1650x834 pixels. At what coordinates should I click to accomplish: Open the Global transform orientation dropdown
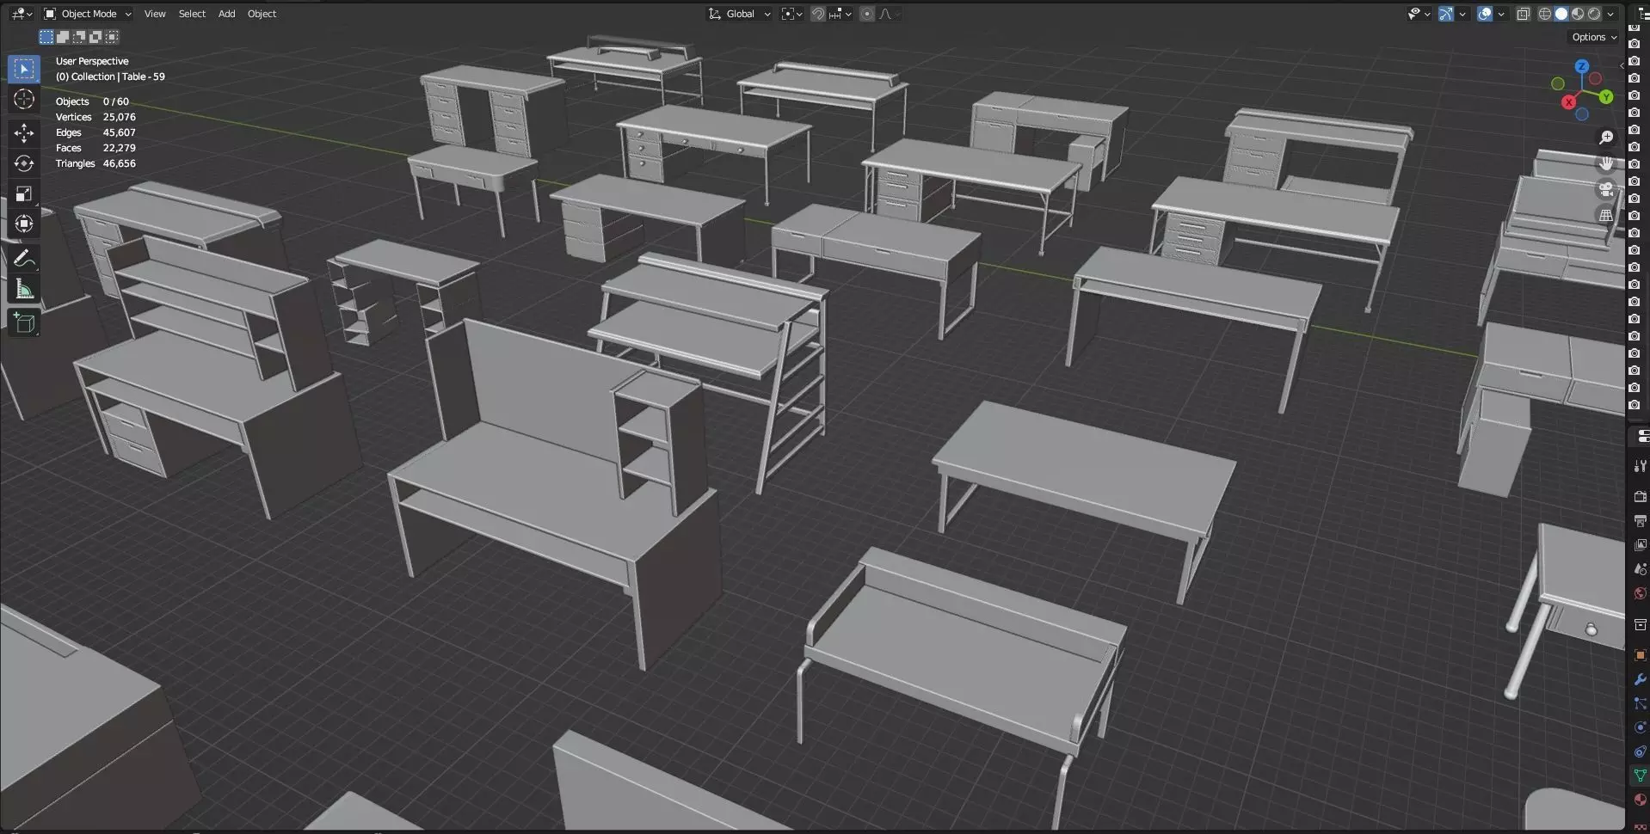pos(739,14)
